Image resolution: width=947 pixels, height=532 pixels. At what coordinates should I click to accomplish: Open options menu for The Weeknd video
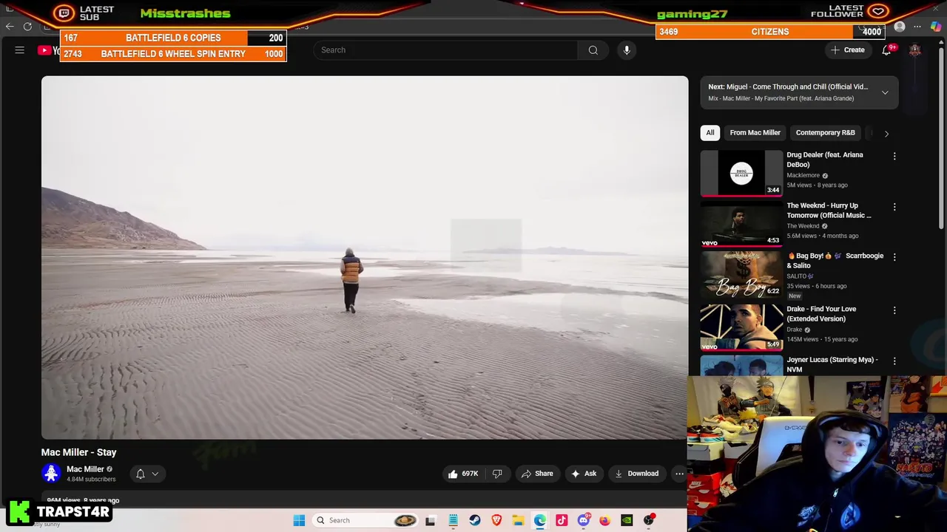coord(894,207)
